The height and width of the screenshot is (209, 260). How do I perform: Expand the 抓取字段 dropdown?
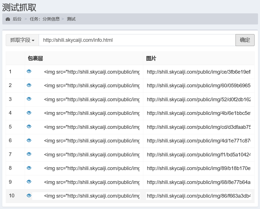coord(22,40)
